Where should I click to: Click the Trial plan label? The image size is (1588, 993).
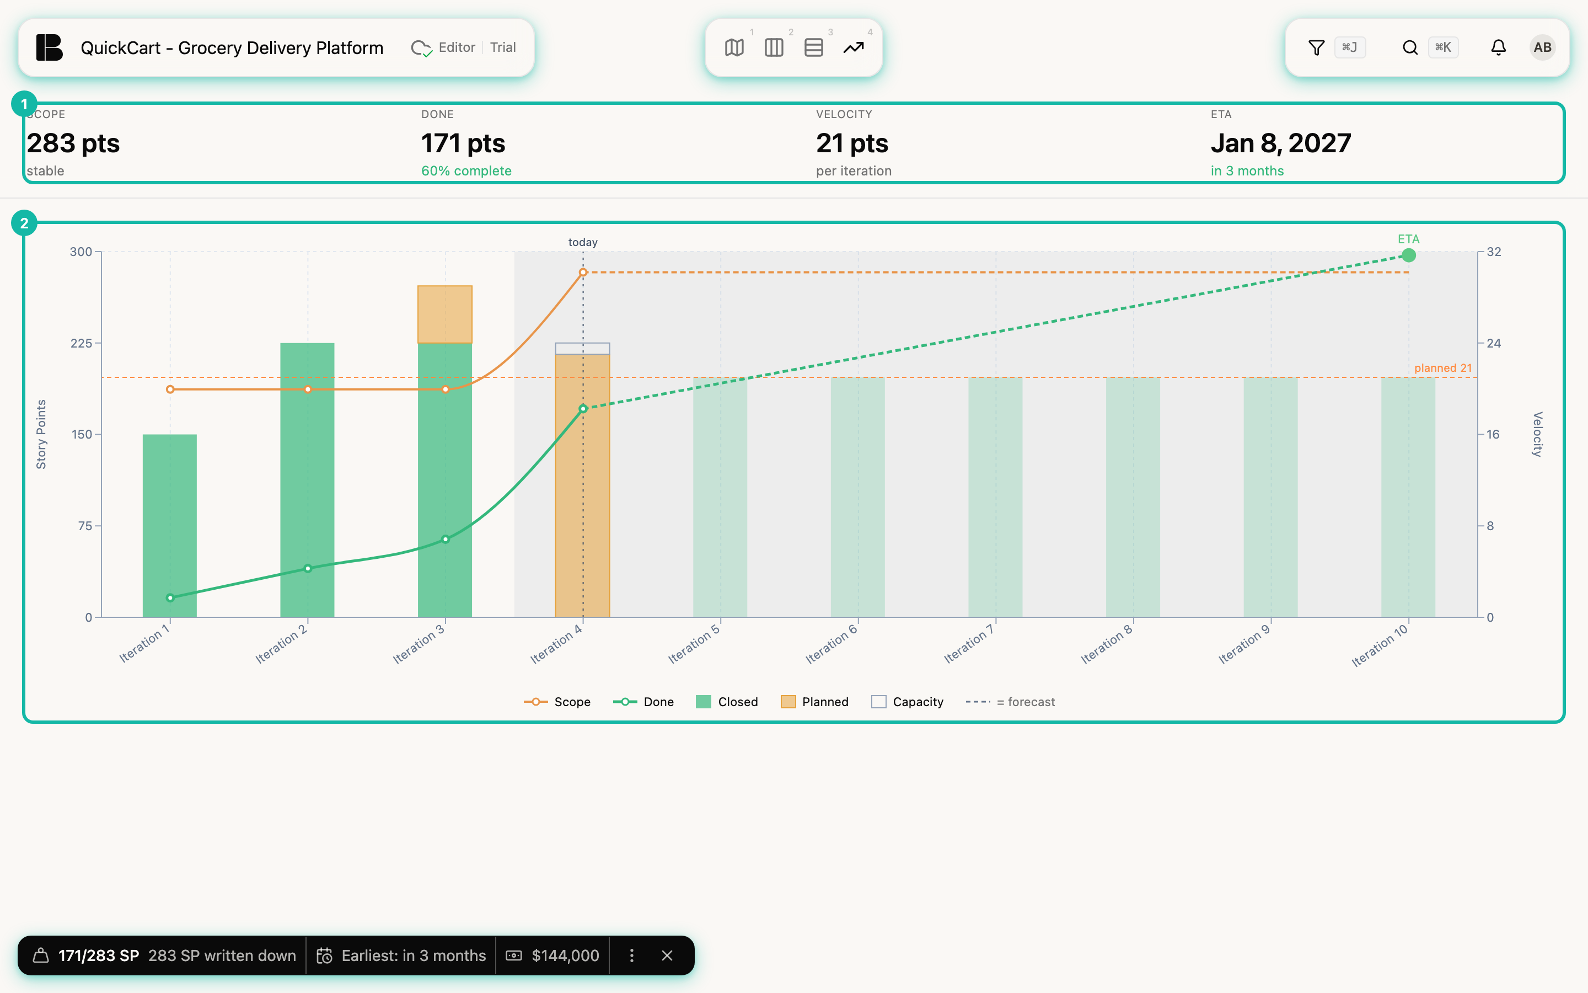pyautogui.click(x=503, y=47)
